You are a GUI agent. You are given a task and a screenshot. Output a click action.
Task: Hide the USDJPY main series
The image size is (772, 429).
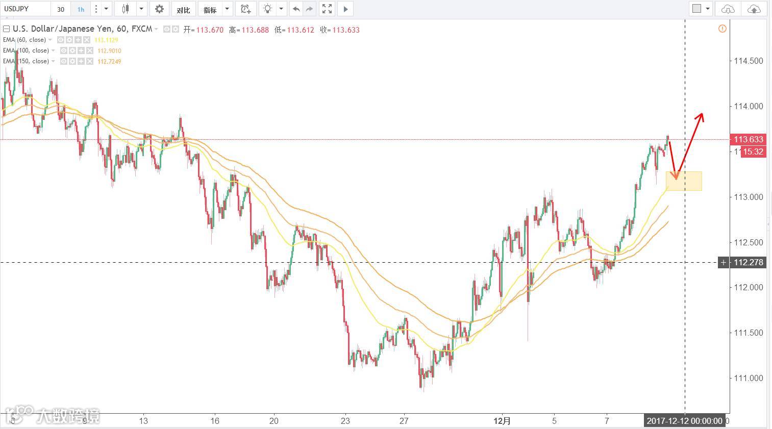(167, 30)
